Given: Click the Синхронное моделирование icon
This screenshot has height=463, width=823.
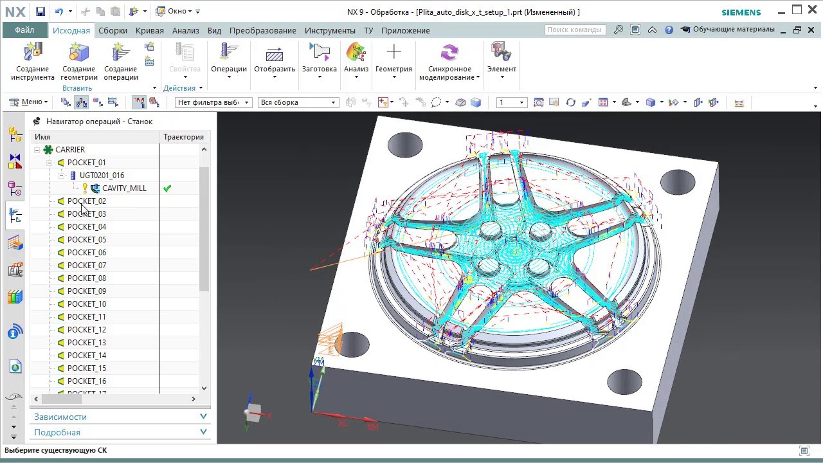Looking at the screenshot, I should tap(449, 53).
